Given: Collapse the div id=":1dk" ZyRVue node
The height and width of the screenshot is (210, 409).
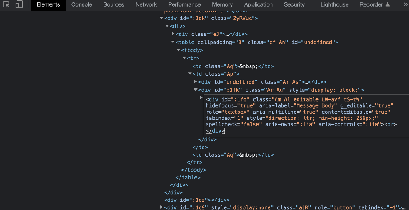Looking at the screenshot, I should 162,18.
